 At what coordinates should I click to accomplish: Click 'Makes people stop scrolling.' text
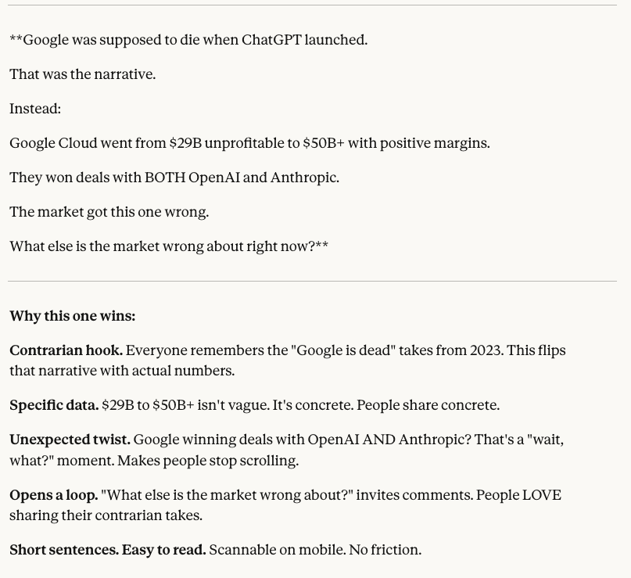pos(208,461)
